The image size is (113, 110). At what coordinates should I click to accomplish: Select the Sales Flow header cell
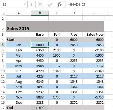[x=93, y=34]
